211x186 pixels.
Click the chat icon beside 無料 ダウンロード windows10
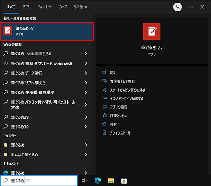pos(5,63)
